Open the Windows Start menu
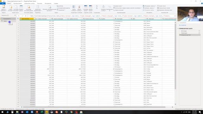 3,112
